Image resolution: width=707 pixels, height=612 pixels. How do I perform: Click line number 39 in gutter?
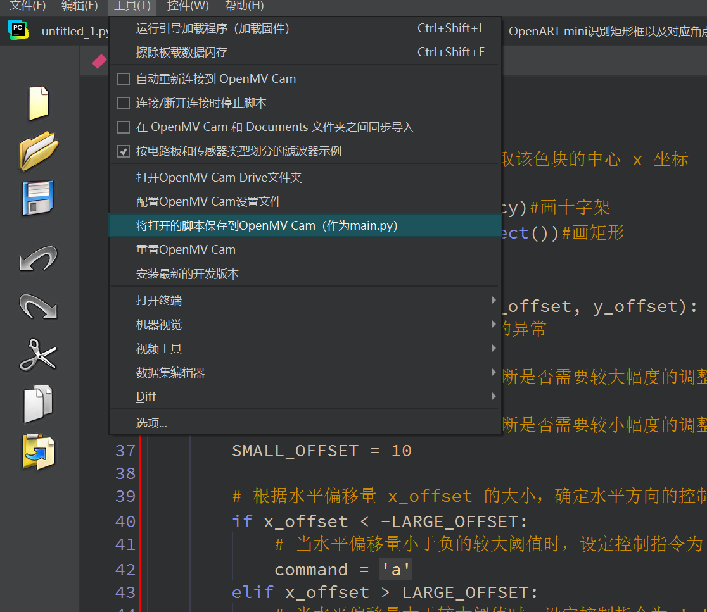125,496
